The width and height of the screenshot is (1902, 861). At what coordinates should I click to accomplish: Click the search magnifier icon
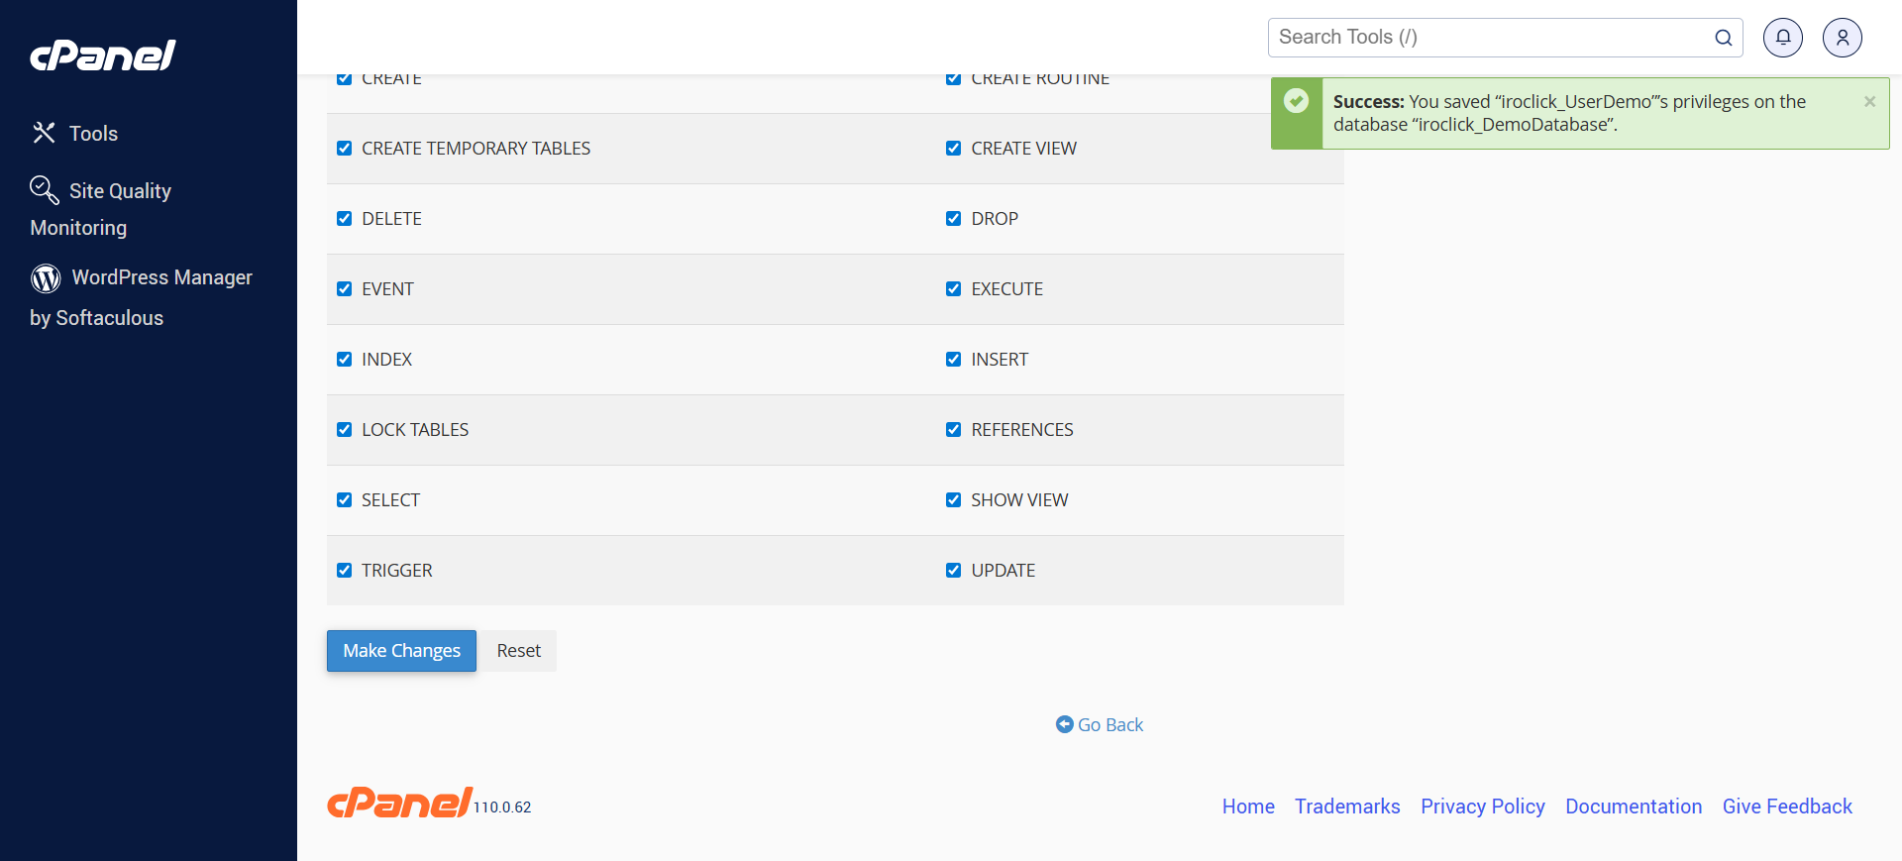click(1723, 38)
